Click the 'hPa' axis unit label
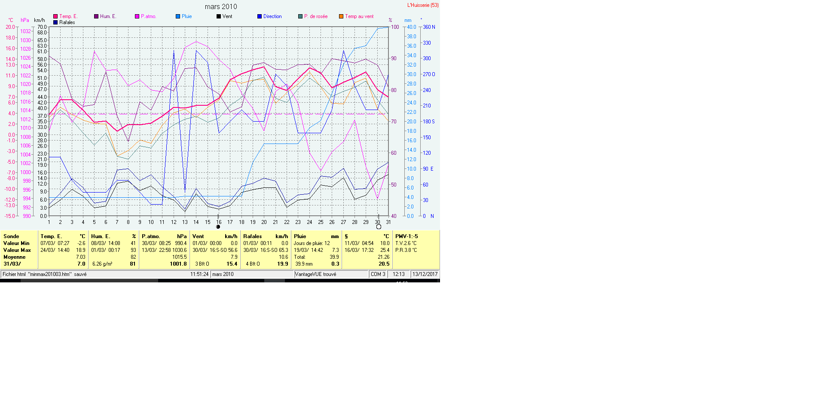The width and height of the screenshot is (825, 401). tap(25, 20)
